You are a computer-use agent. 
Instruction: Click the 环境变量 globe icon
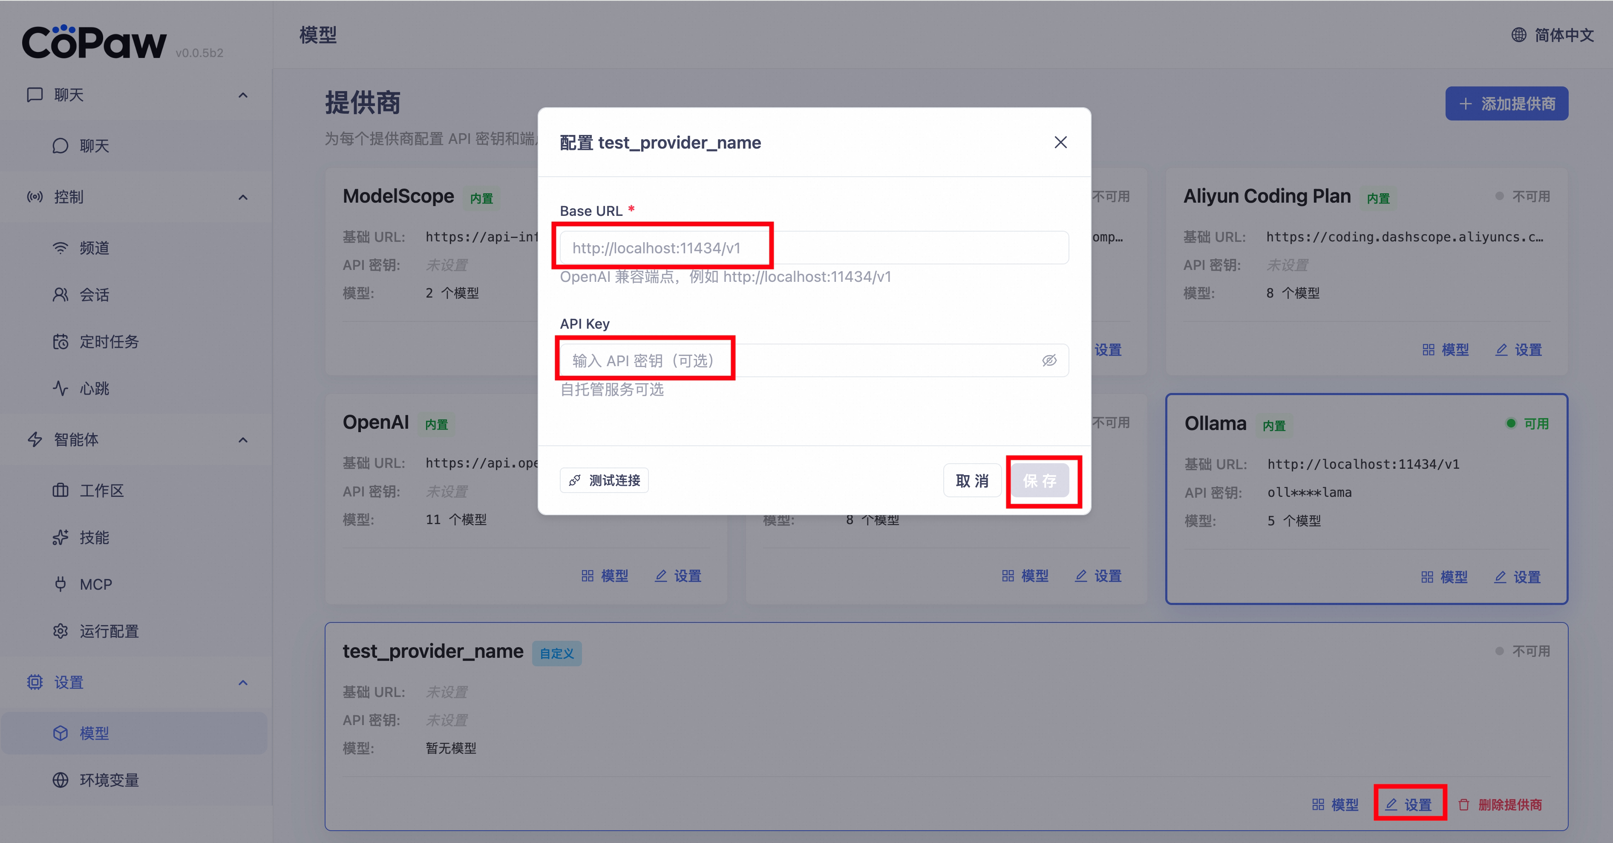(60, 780)
